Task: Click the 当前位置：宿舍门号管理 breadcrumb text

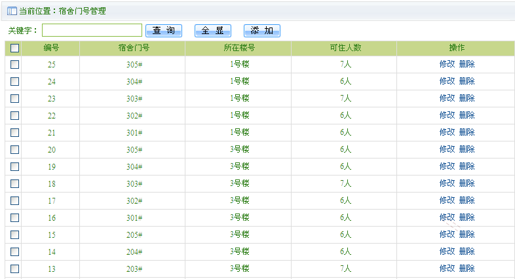Action: [62, 11]
